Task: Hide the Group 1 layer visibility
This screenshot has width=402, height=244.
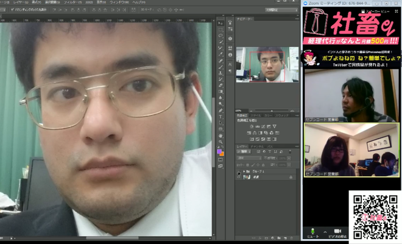Action: point(239,172)
